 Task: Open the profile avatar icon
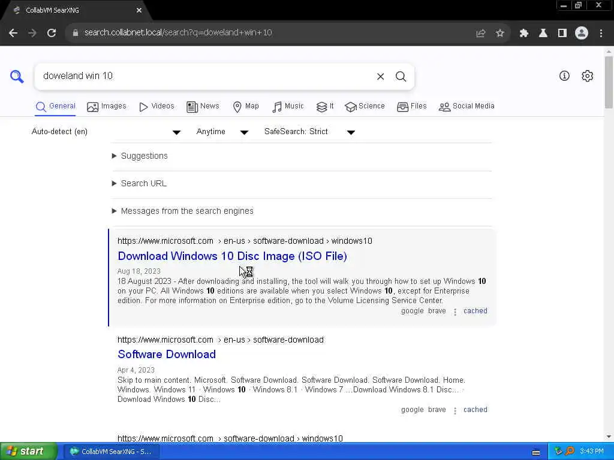tap(582, 34)
